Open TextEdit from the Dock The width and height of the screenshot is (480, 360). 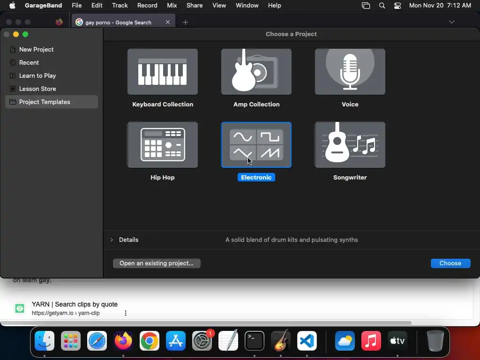[228, 341]
